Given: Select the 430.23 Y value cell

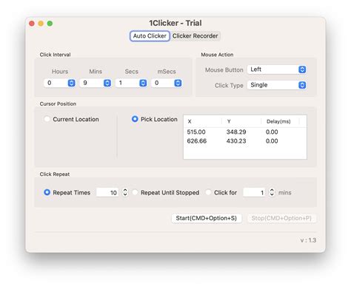Looking at the screenshot, I should 236,141.
